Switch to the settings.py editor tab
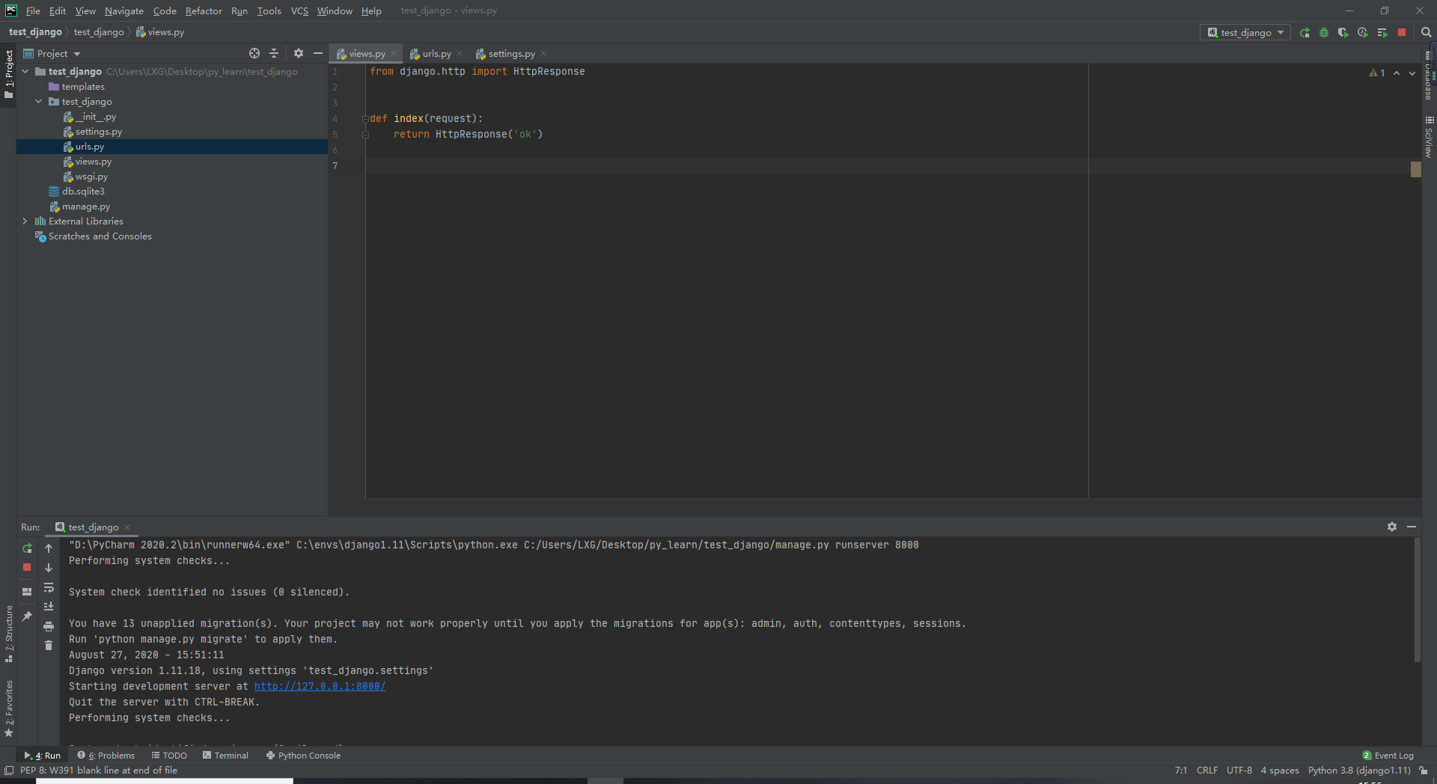 click(x=511, y=53)
